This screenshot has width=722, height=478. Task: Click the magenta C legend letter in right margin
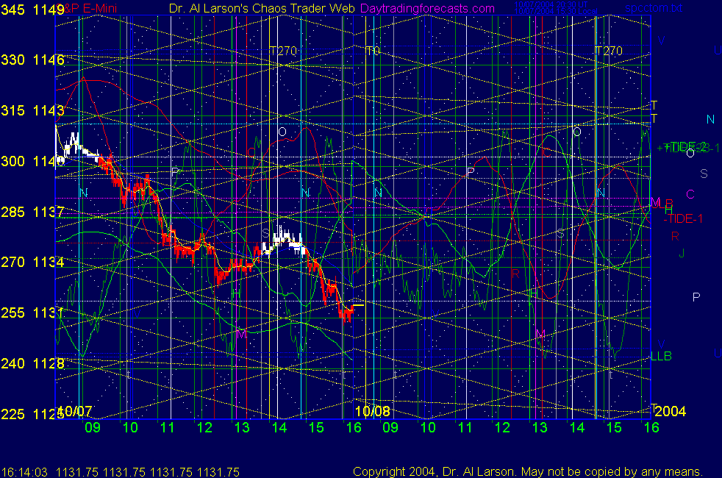tap(690, 194)
